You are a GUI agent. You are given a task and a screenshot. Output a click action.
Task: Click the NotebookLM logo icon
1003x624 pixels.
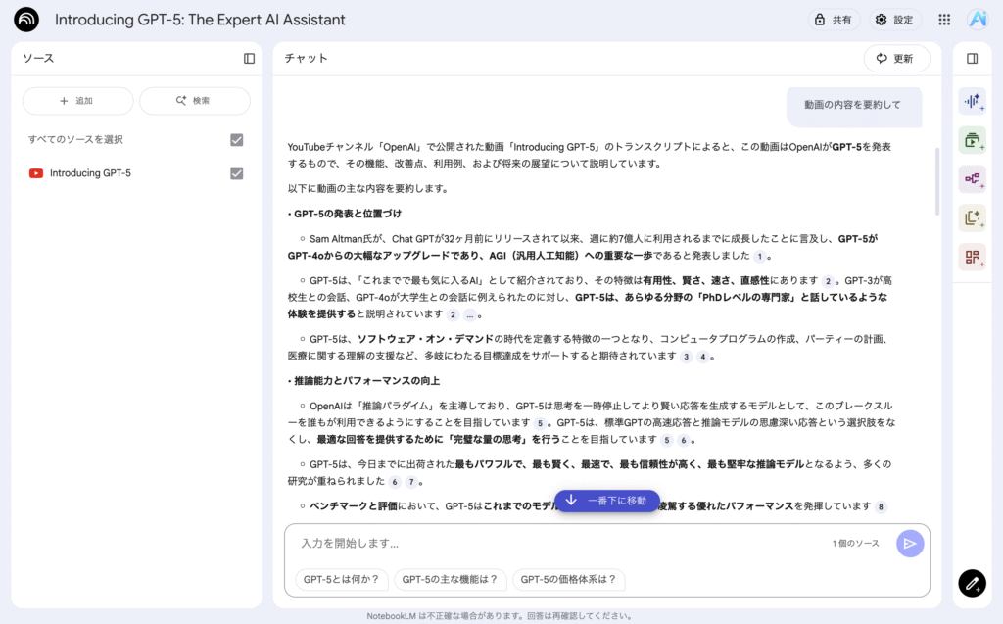26,20
